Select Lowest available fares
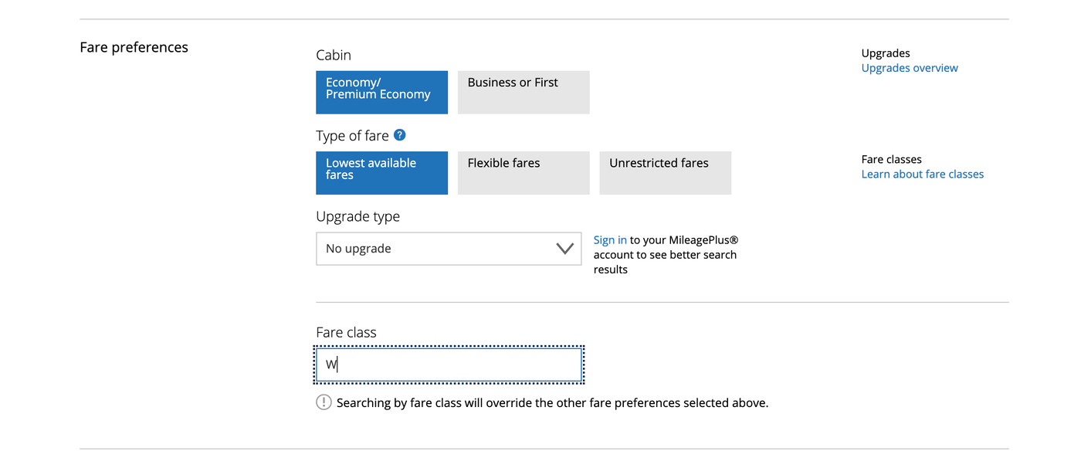This screenshot has height=468, width=1081. [381, 172]
